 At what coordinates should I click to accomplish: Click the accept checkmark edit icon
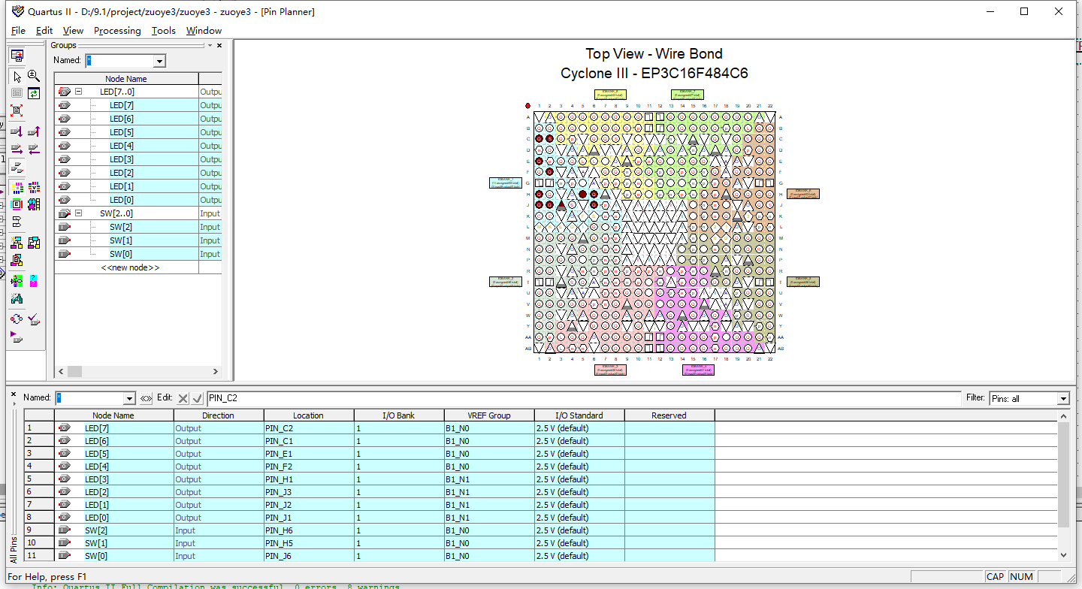[x=197, y=398]
